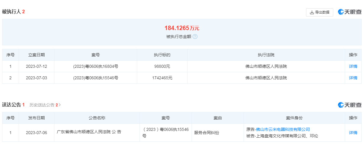364x150 pixels.
Task: Click the 立案日期 column header
Action: click(x=36, y=55)
